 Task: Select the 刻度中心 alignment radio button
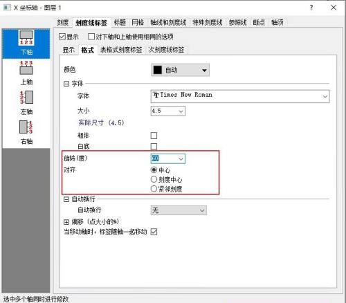point(154,179)
